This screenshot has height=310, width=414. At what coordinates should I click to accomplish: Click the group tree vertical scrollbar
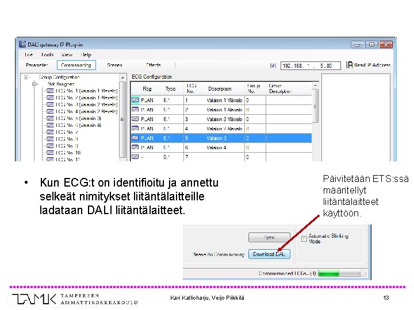(122, 117)
